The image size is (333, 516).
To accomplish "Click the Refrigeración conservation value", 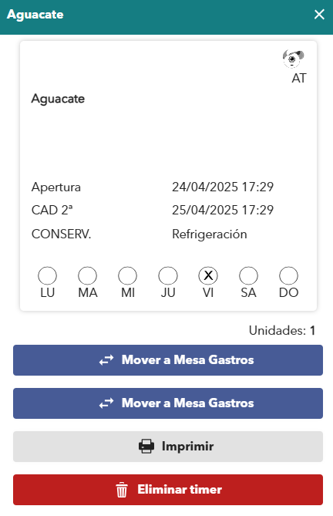I will coord(210,234).
